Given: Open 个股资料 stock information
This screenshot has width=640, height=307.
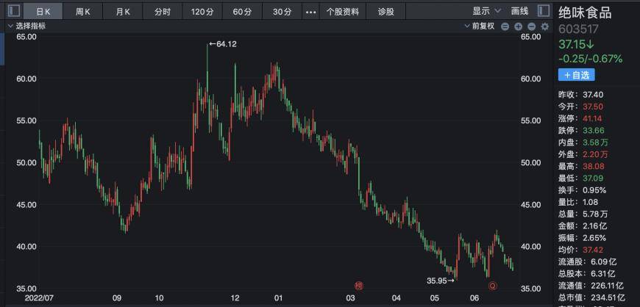Looking at the screenshot, I should point(343,12).
